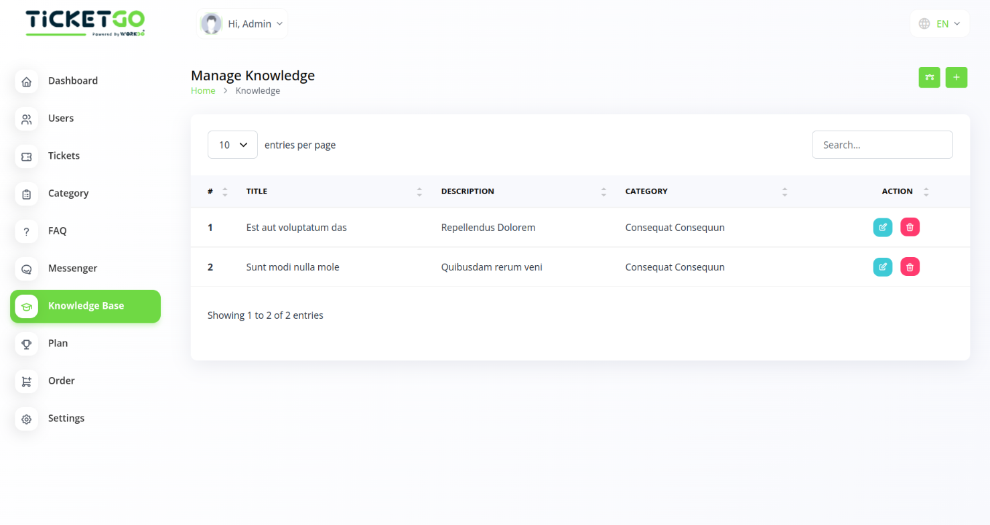Image resolution: width=990 pixels, height=525 pixels.
Task: Open the knowledge category icon button
Action: [x=929, y=78]
